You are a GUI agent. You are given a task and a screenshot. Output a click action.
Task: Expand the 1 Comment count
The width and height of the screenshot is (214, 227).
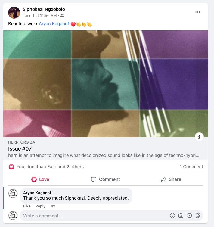pos(191,167)
